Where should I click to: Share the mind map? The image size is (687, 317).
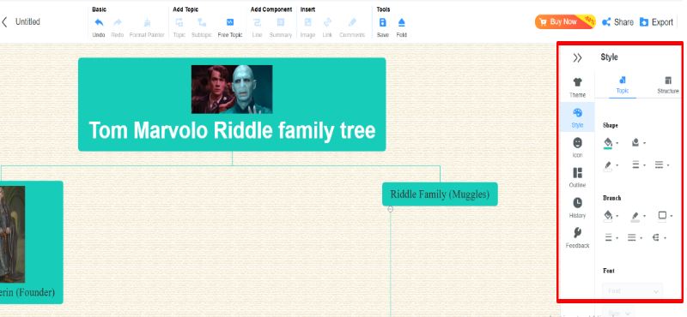(x=617, y=22)
